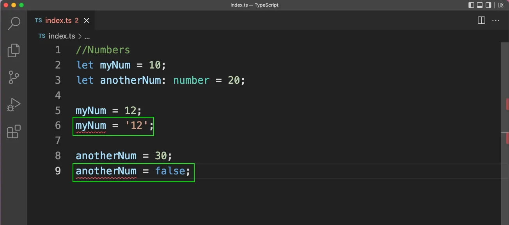The height and width of the screenshot is (225, 509).
Task: Click the 'number' type annotation
Action: pos(192,80)
